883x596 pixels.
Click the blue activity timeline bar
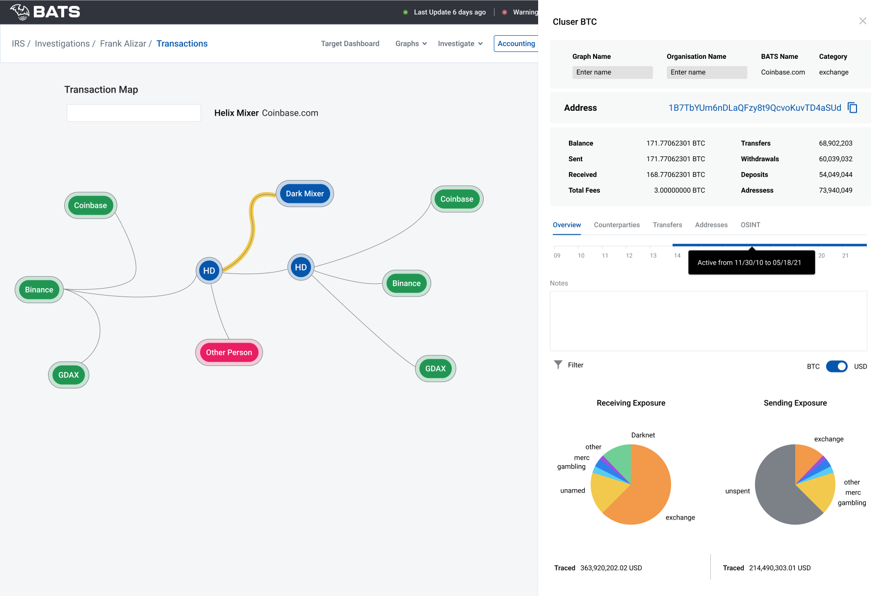769,245
